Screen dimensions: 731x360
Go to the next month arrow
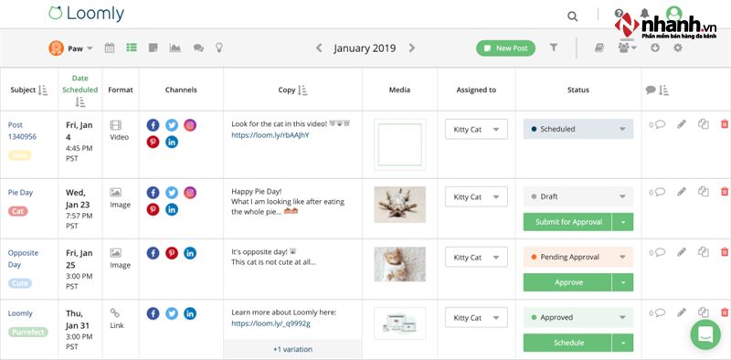pos(412,48)
